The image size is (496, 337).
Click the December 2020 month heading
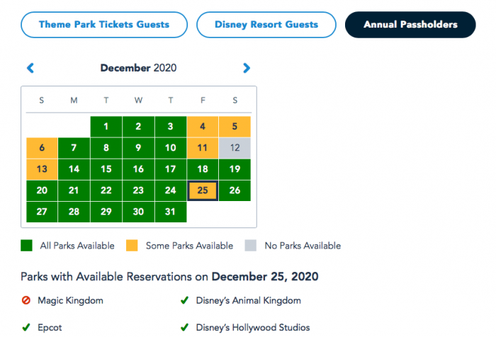(x=138, y=68)
